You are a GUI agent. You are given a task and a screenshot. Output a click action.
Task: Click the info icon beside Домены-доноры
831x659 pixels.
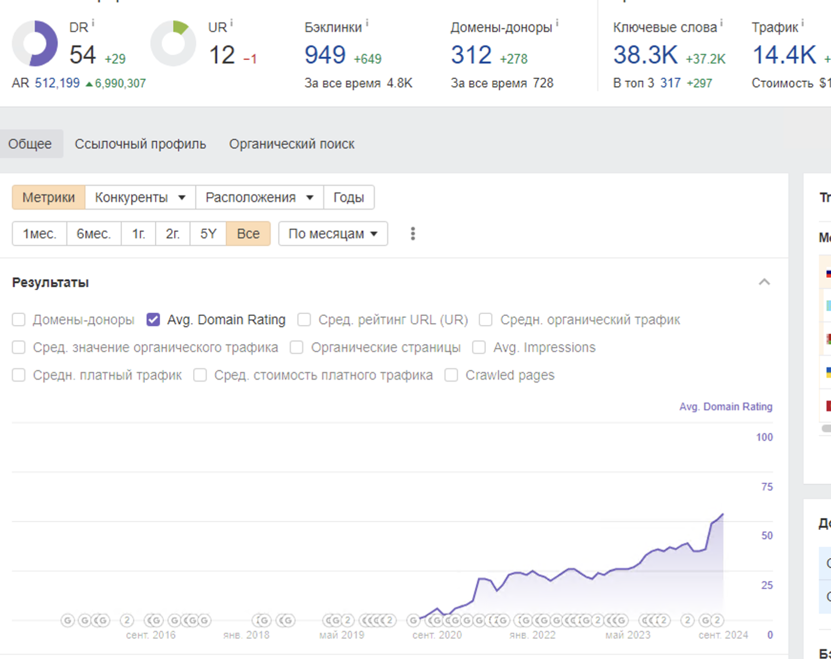557,23
